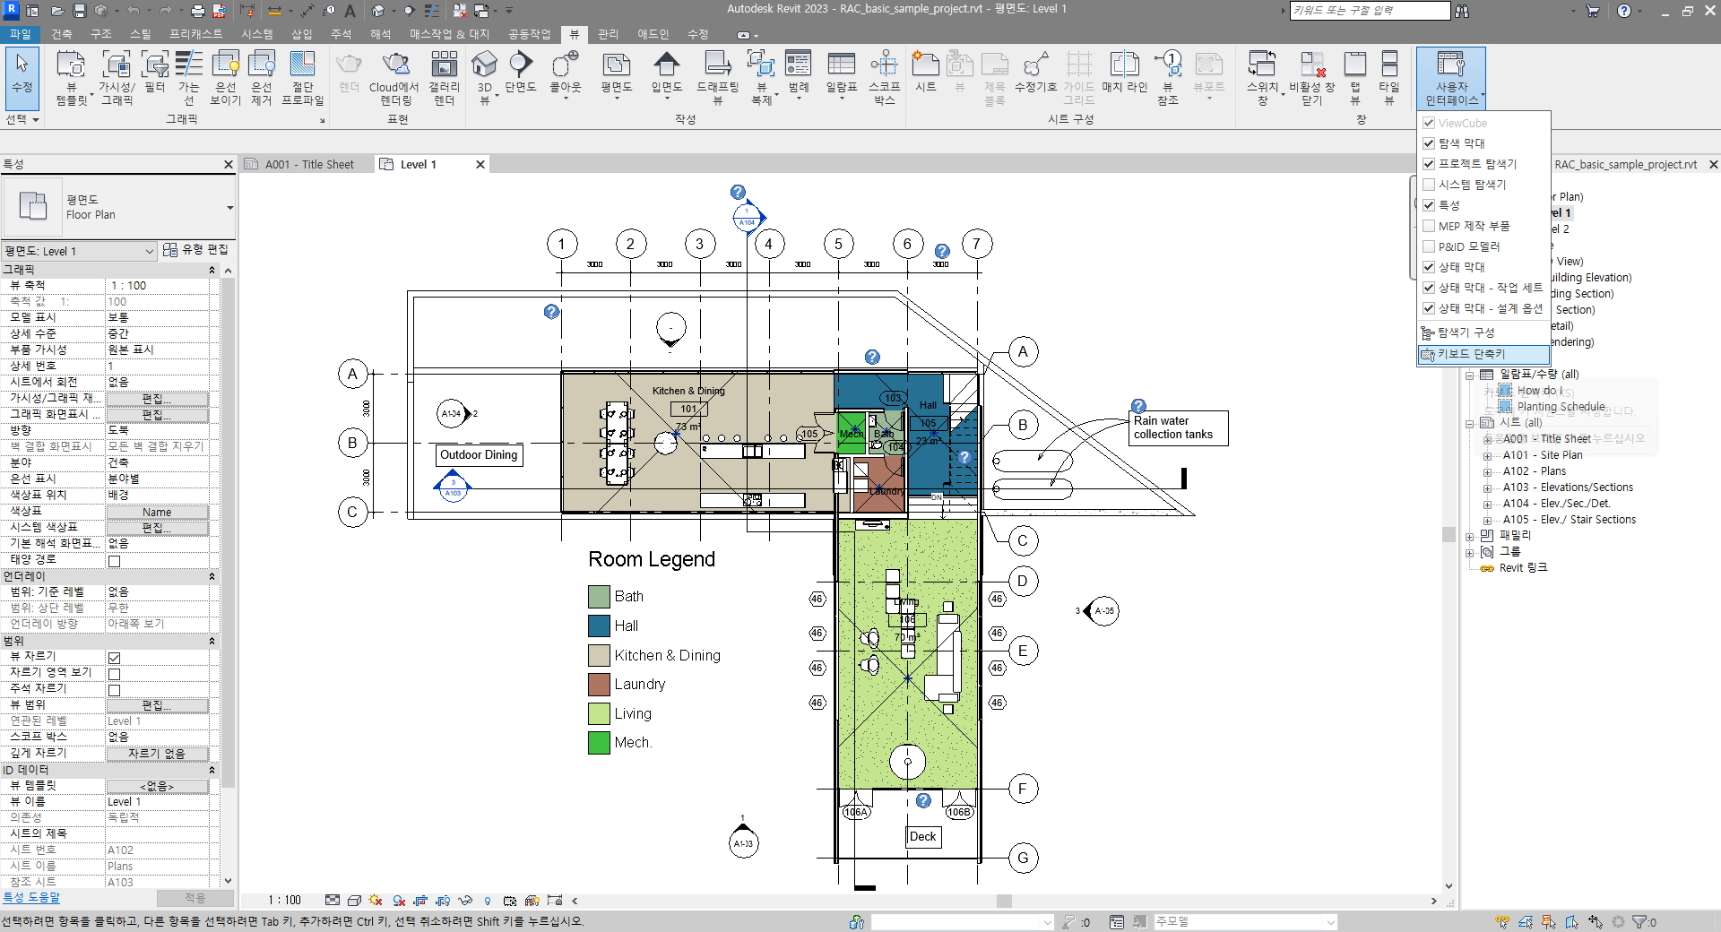This screenshot has height=932, width=1721.
Task: Open 평면도: Level 1 instance dropdown
Action: tap(79, 251)
